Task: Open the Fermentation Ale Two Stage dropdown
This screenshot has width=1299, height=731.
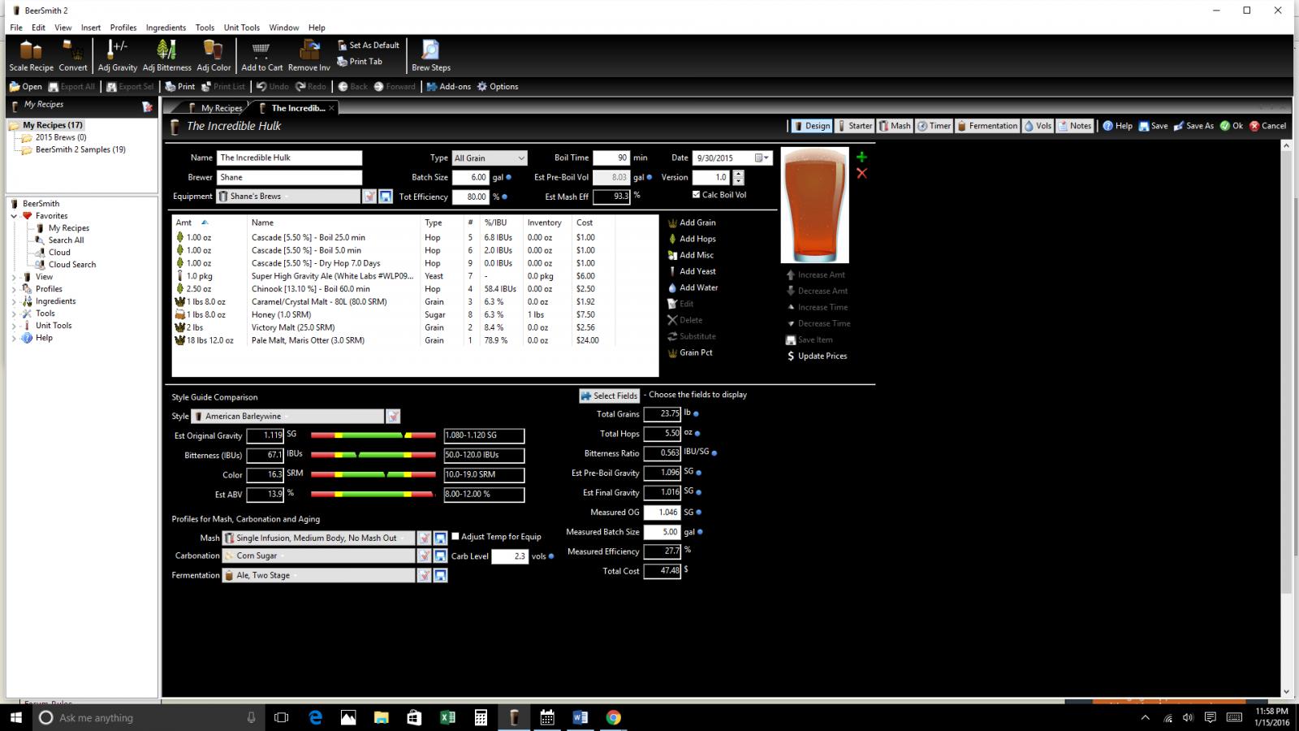Action: coord(318,575)
